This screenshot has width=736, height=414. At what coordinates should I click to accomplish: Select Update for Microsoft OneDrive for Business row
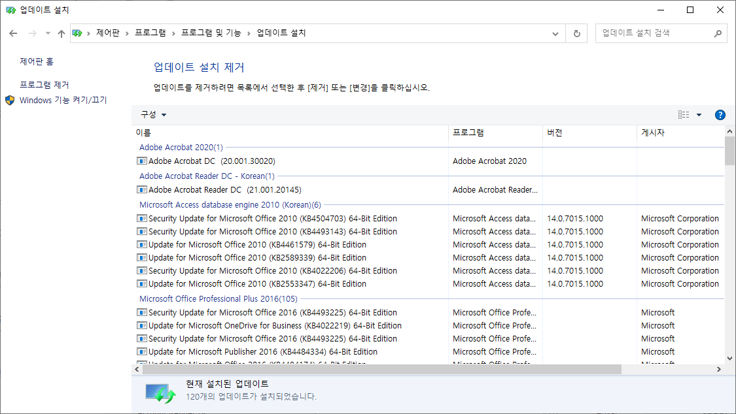pos(429,325)
